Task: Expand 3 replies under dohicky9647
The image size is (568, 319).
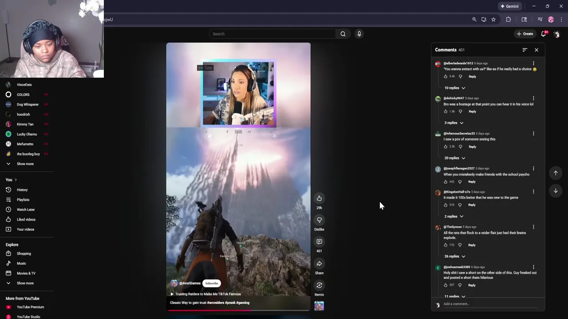Action: click(x=454, y=123)
